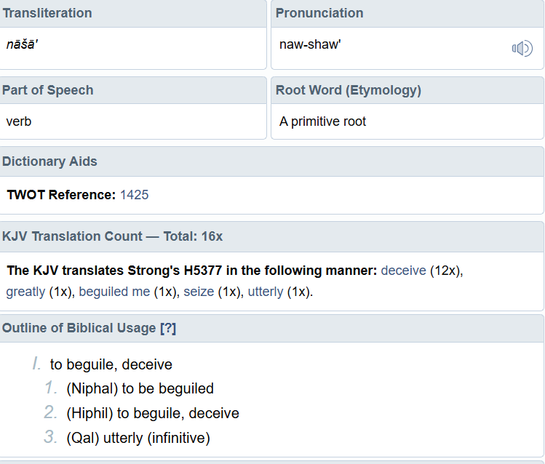Open the 'deceive' translation link
The height and width of the screenshot is (464, 545).
tap(404, 271)
